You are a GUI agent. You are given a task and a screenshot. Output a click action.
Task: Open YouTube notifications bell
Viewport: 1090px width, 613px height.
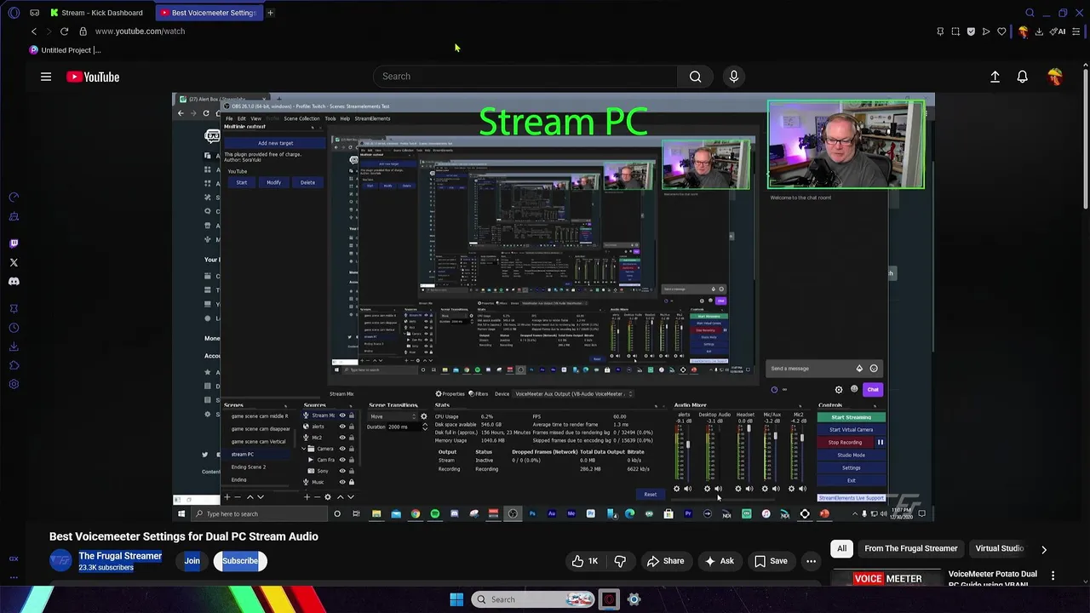click(1023, 77)
